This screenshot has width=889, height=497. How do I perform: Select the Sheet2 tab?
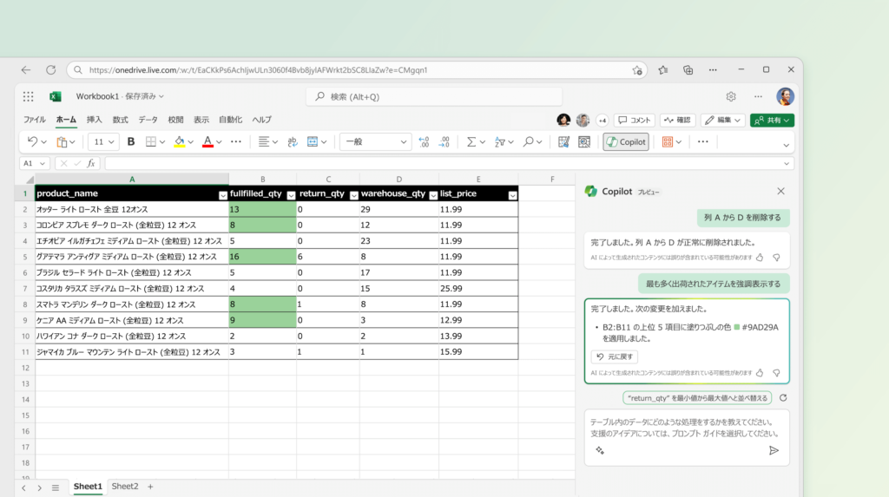(x=125, y=487)
